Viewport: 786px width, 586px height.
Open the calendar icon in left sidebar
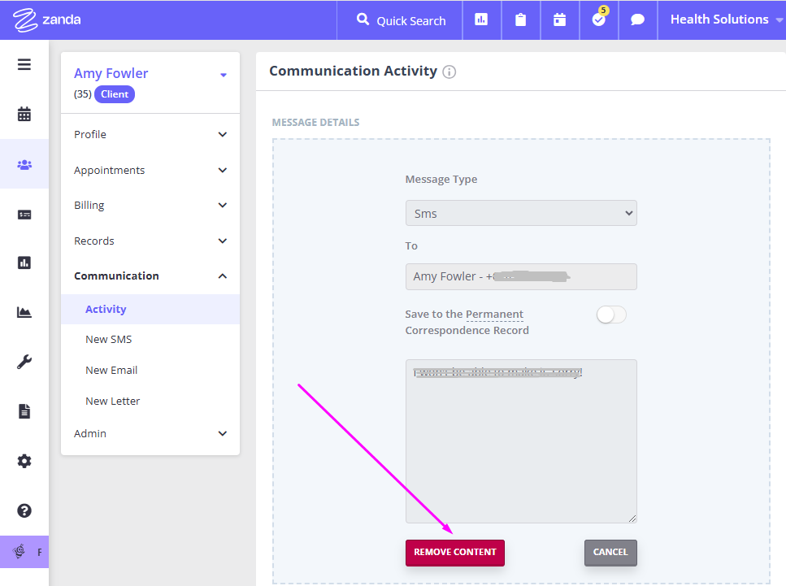pyautogui.click(x=24, y=115)
